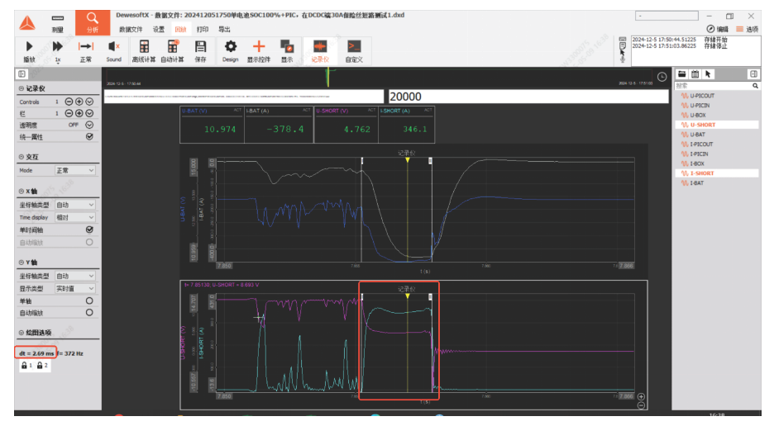Collapse the 记录仪 section
Image resolution: width=774 pixels, height=426 pixels.
coord(21,89)
